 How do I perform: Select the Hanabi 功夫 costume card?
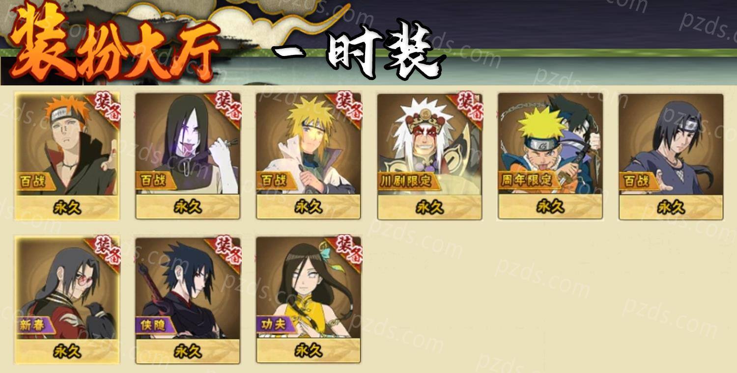coord(309,300)
